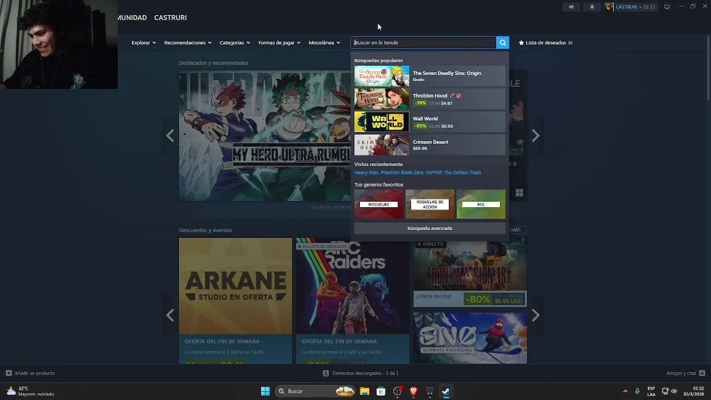711x400 pixels.
Task: Change ESP LAA input language
Action: pos(651,391)
